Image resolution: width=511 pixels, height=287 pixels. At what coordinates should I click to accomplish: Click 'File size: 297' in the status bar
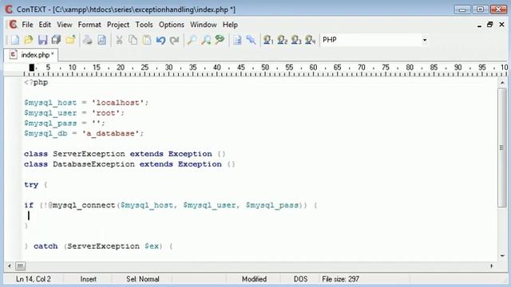click(341, 279)
